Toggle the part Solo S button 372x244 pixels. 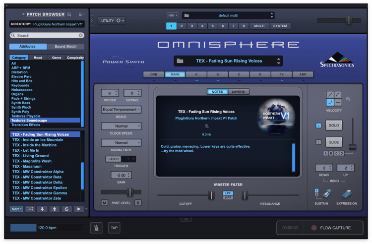(x=138, y=203)
